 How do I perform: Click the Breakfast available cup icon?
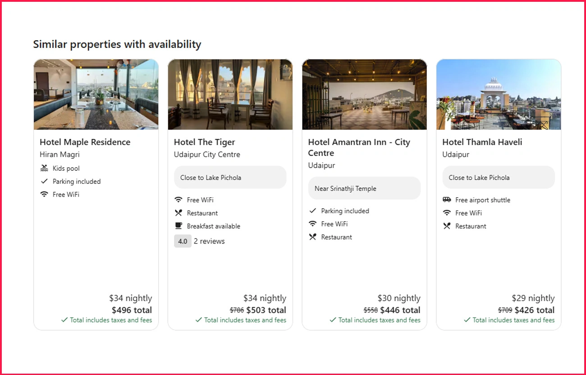(179, 226)
